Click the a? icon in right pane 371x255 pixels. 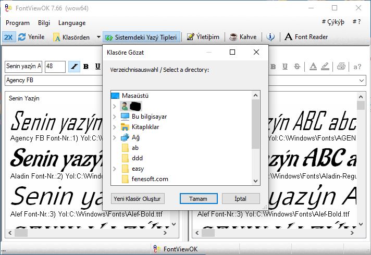click(357, 67)
